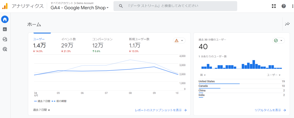This screenshot has height=118, width=294.
Task: Expand dropdown arrow next to green checkmark
Action: click(x=281, y=40)
